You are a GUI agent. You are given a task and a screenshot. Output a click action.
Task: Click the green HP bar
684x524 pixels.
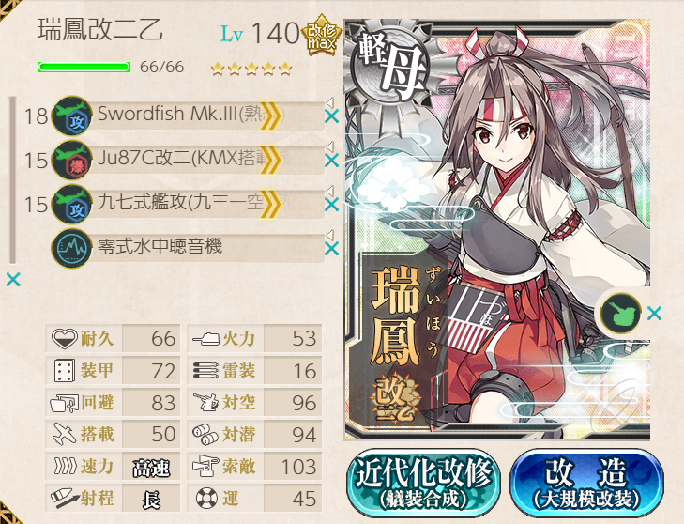pos(84,68)
